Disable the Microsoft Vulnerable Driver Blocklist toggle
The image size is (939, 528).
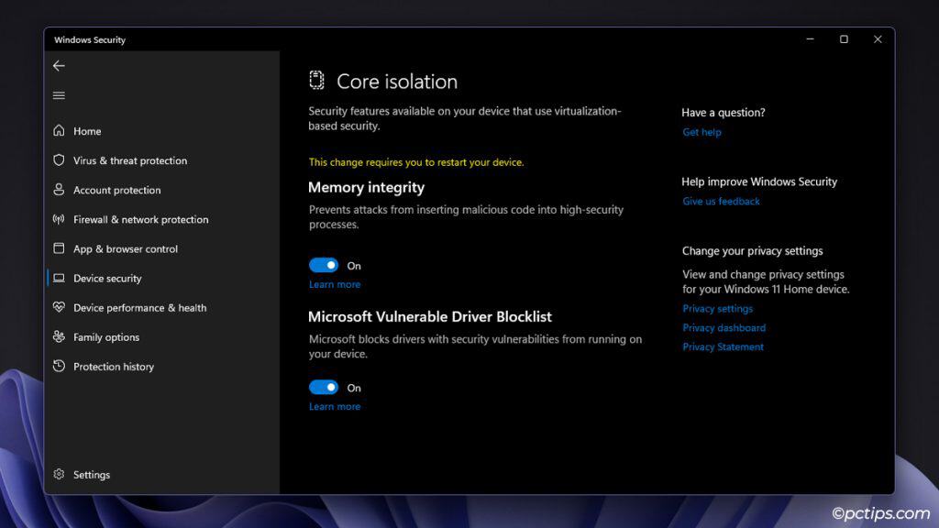pos(324,388)
